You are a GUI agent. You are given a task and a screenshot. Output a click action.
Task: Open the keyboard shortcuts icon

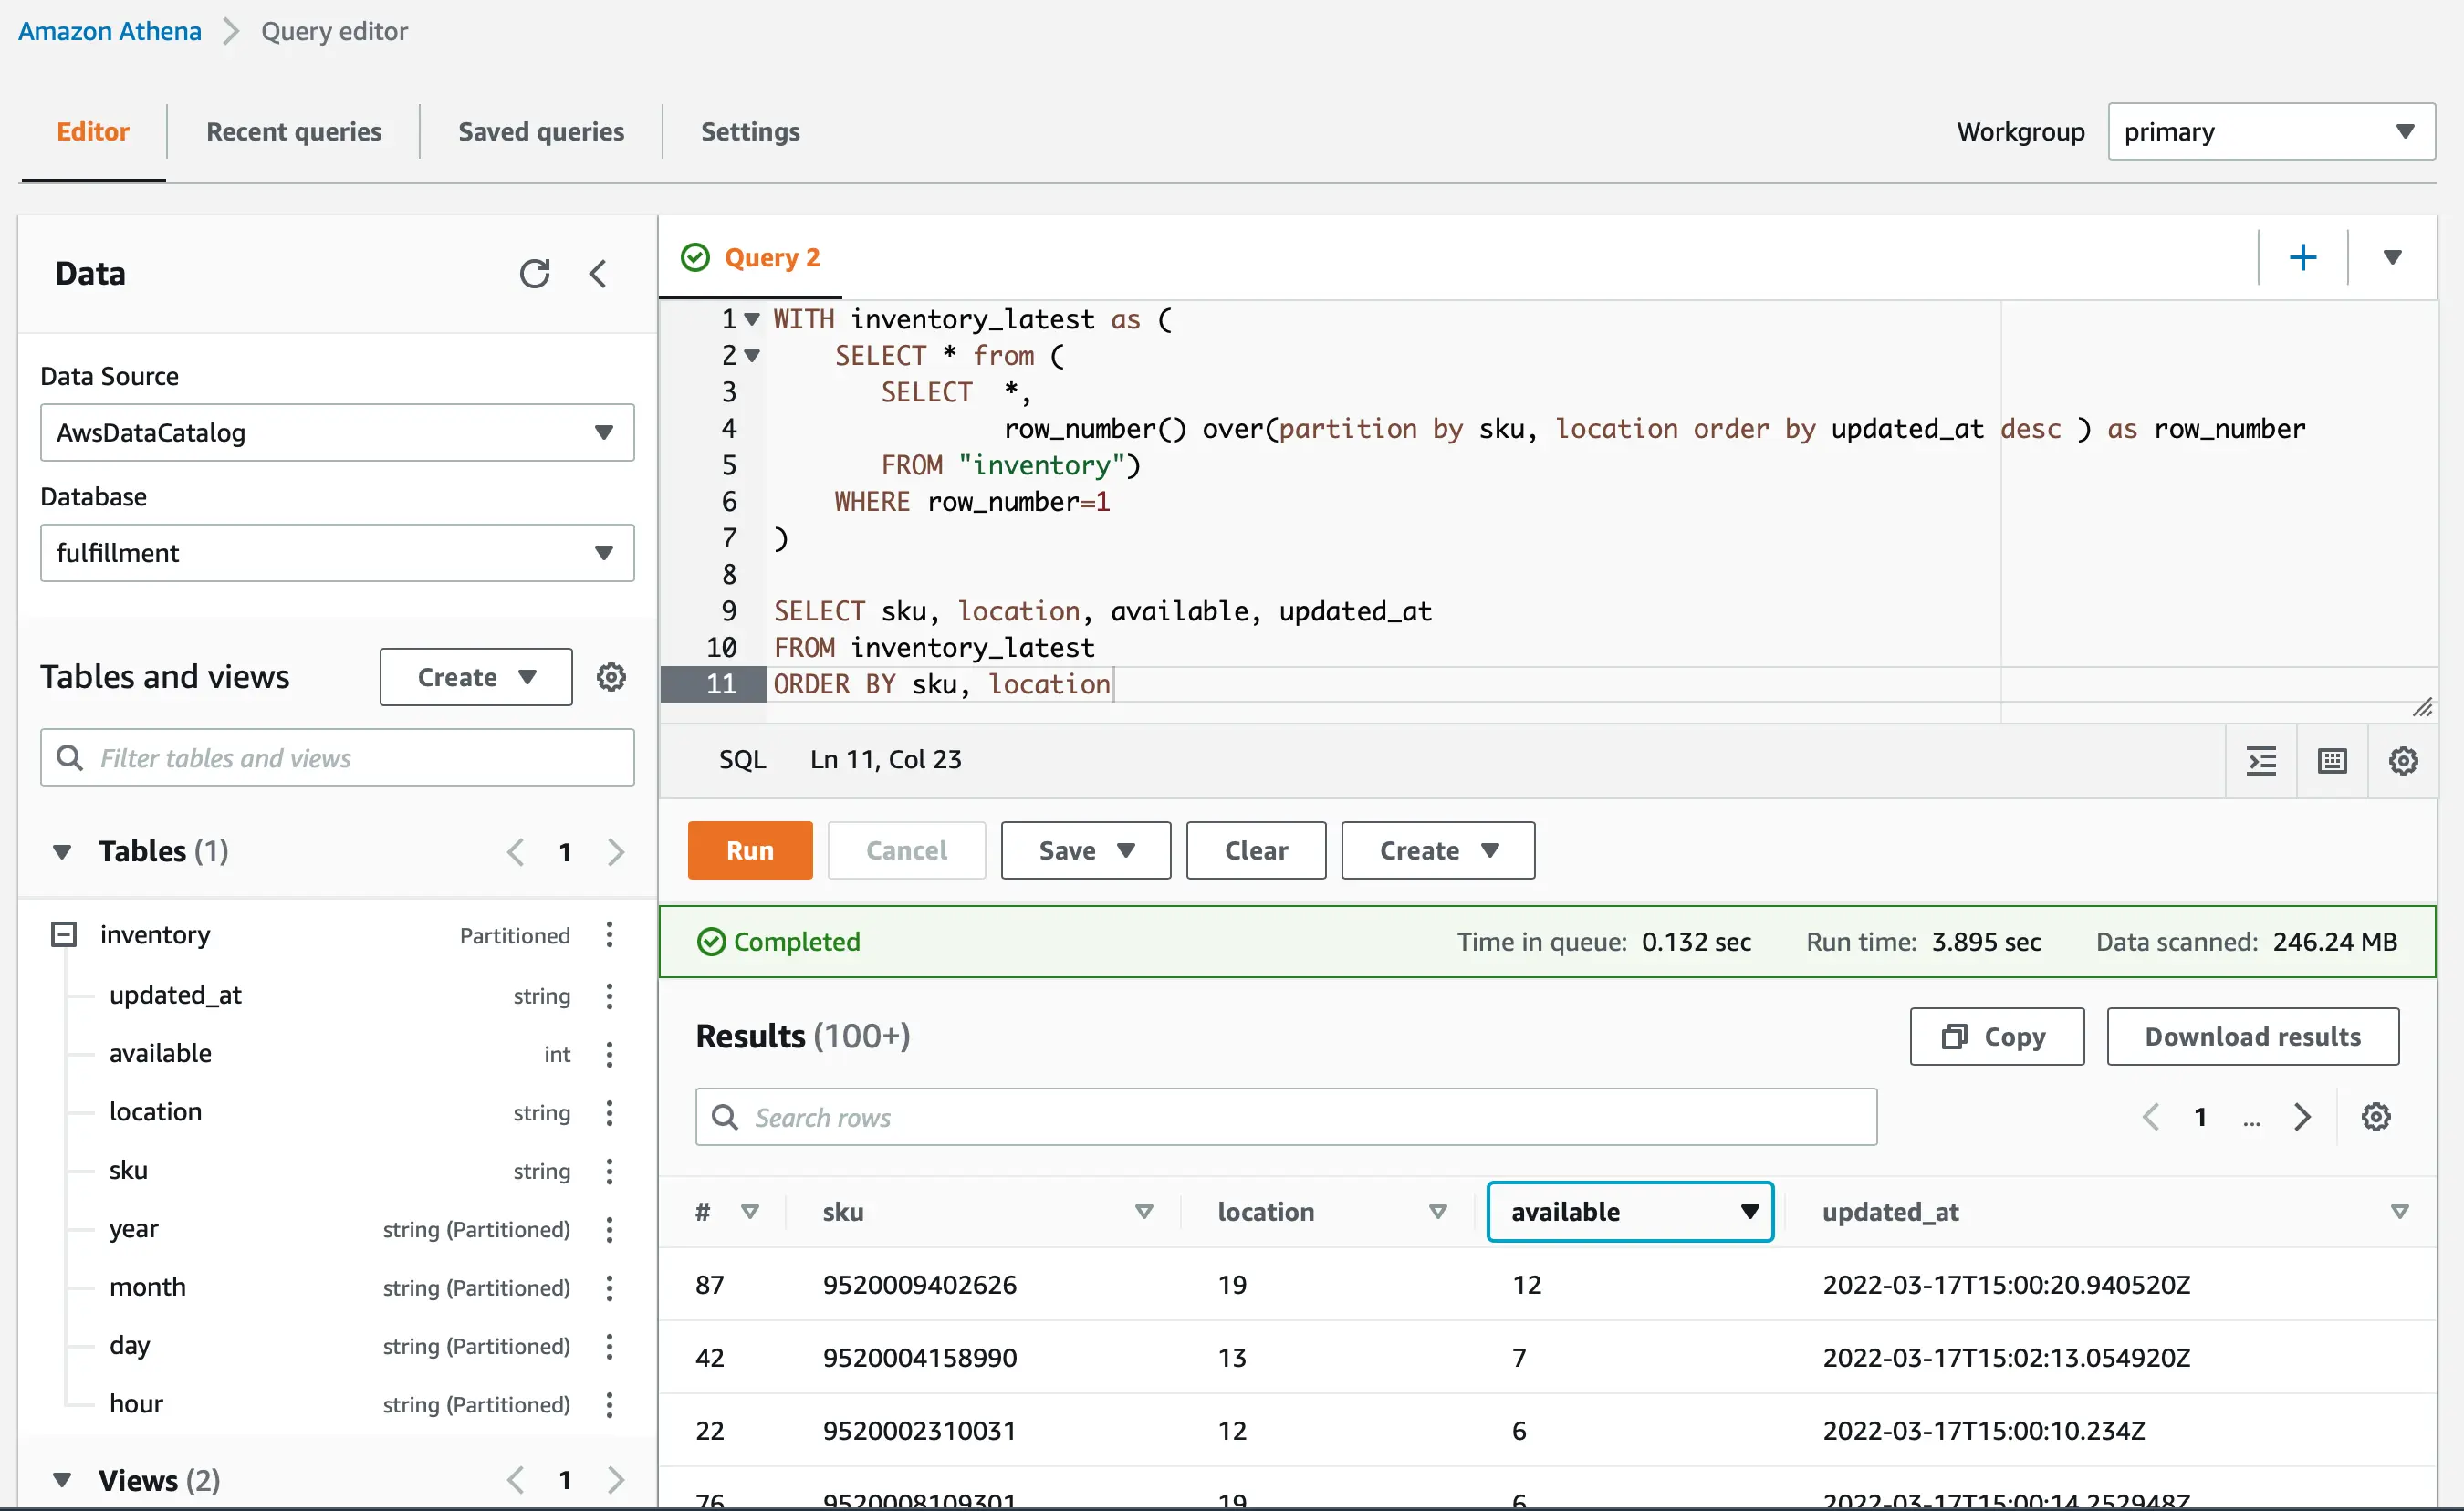2332,761
